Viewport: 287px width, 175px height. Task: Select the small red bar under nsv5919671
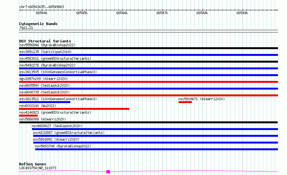tap(185, 102)
